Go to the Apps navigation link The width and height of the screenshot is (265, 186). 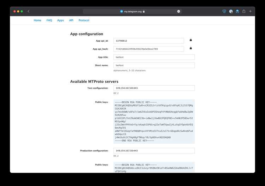pyautogui.click(x=60, y=20)
